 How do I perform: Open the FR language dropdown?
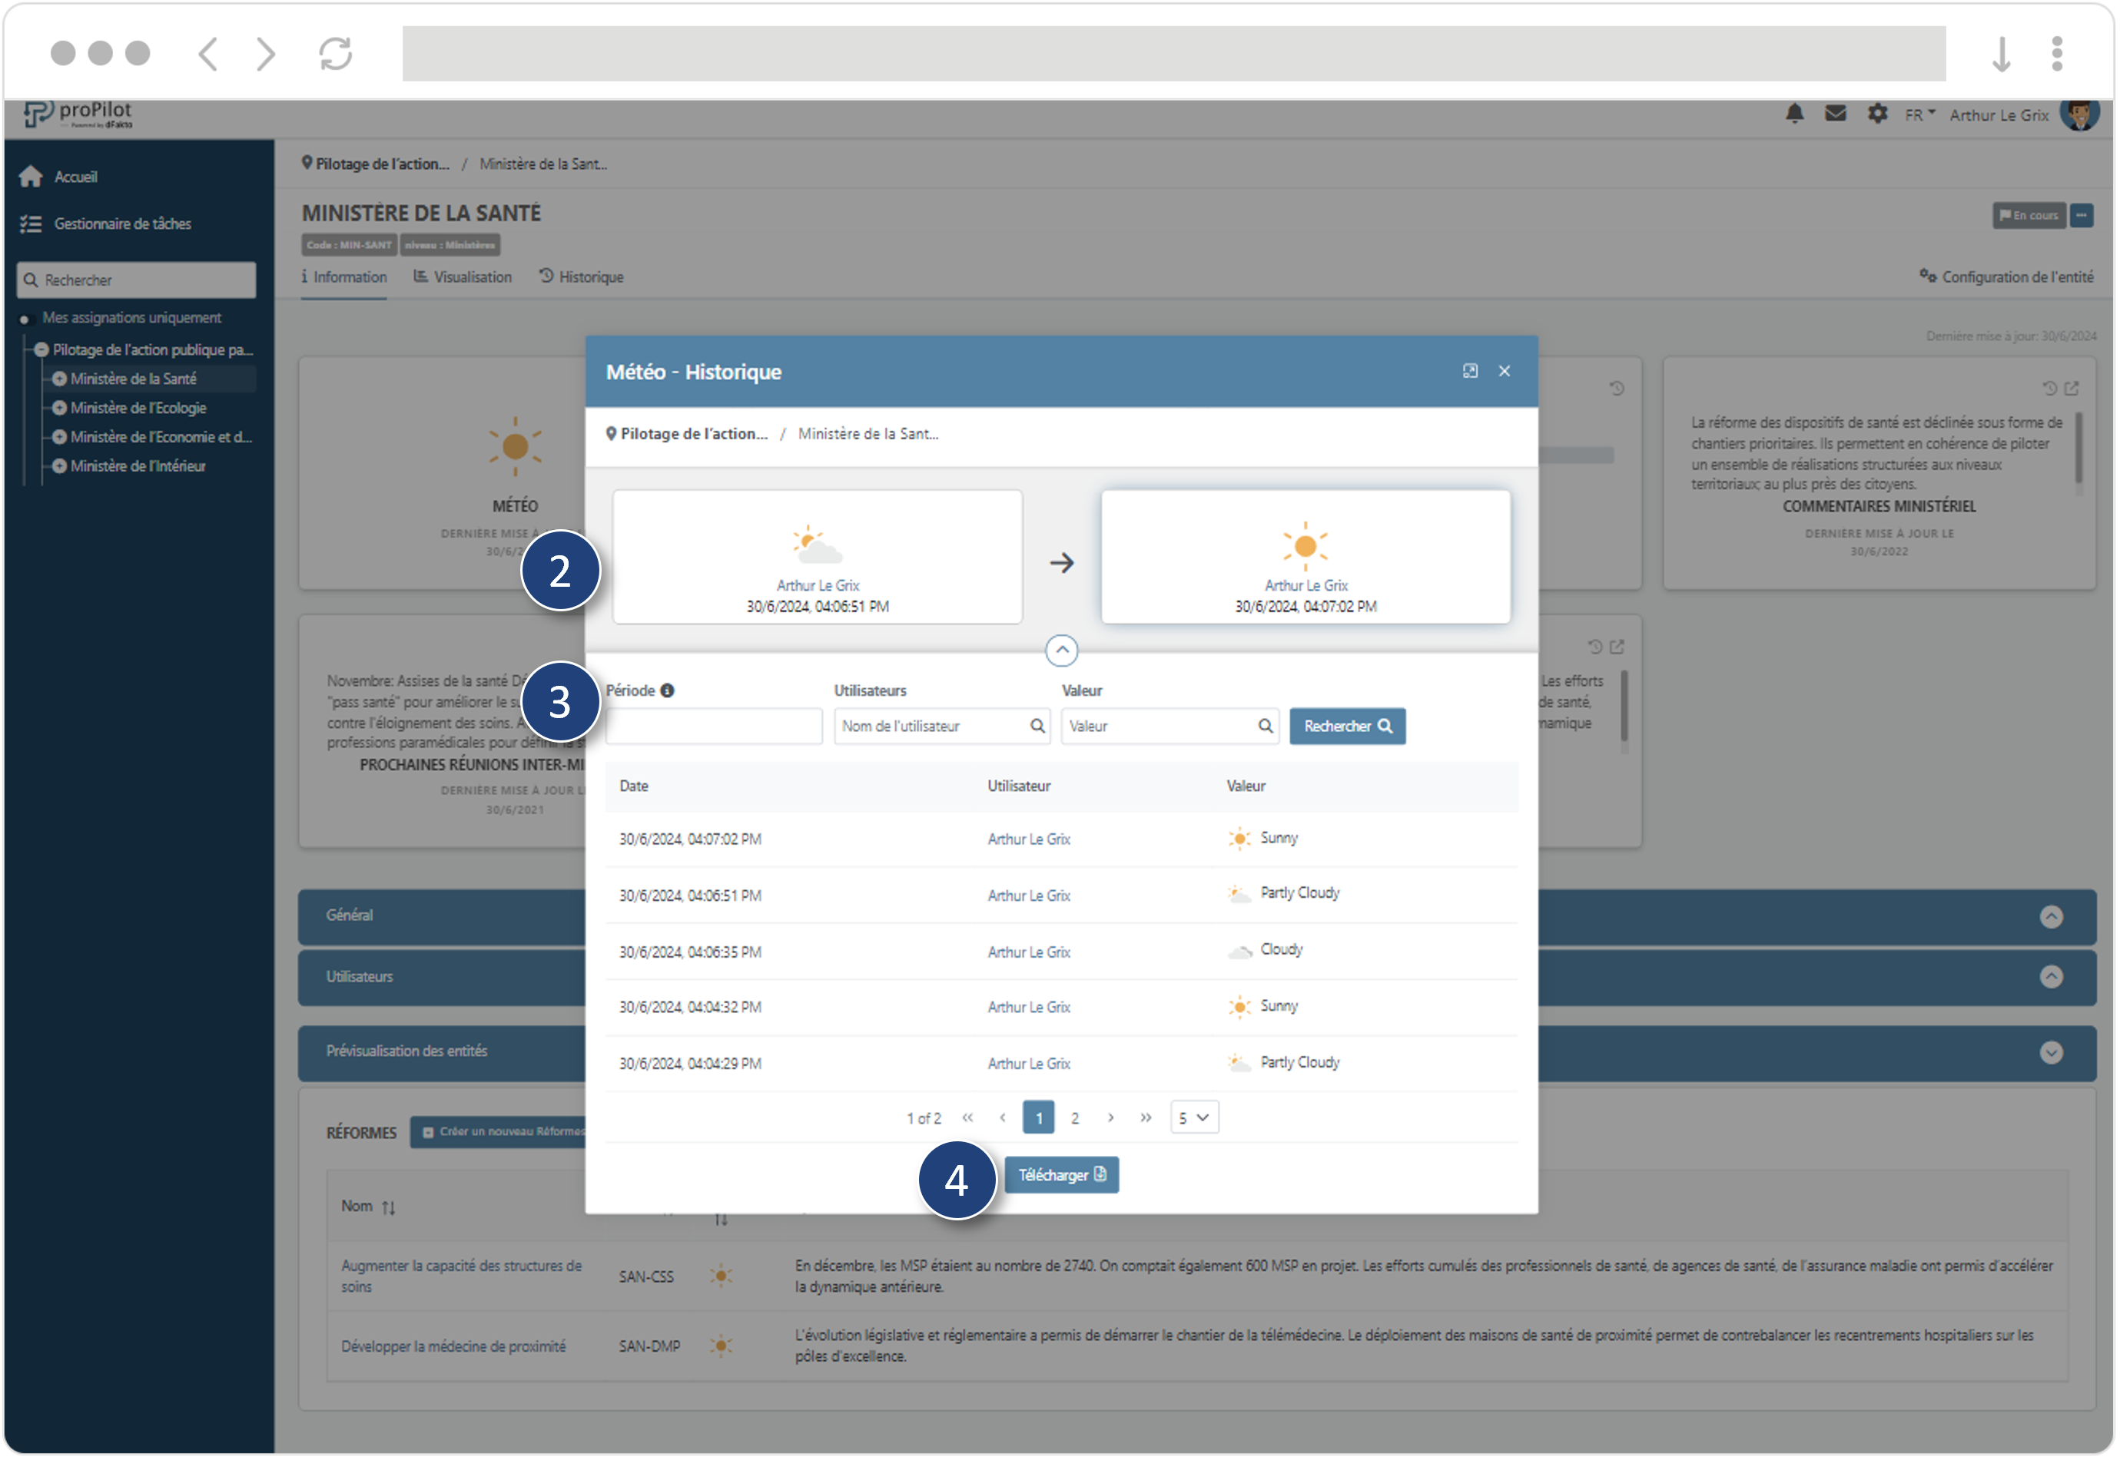pos(1920,115)
